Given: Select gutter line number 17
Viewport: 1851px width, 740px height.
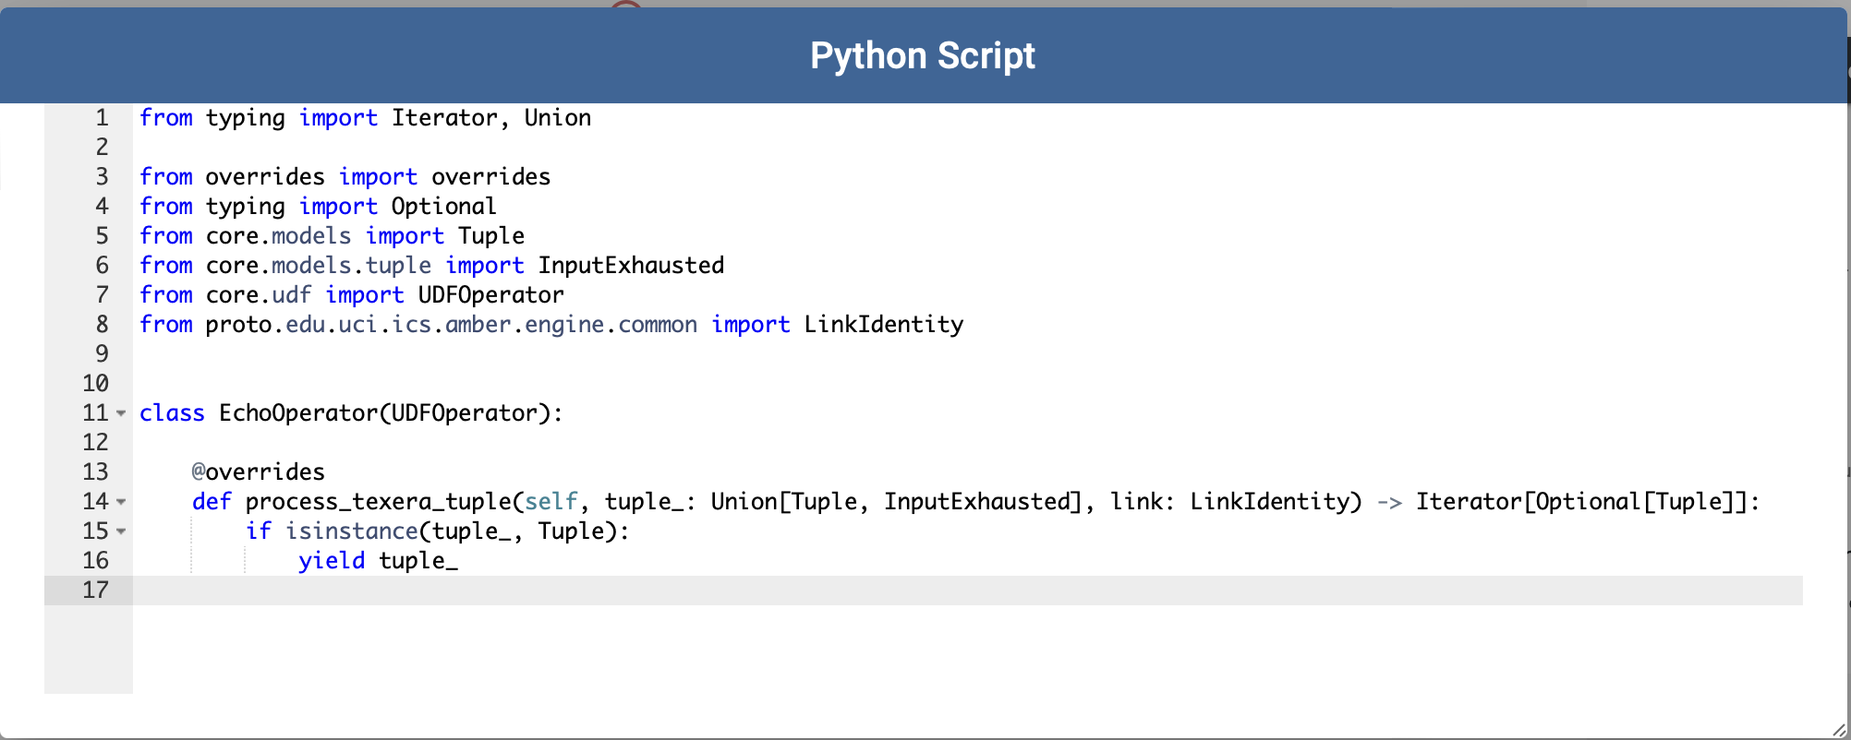Looking at the screenshot, I should [x=95, y=591].
